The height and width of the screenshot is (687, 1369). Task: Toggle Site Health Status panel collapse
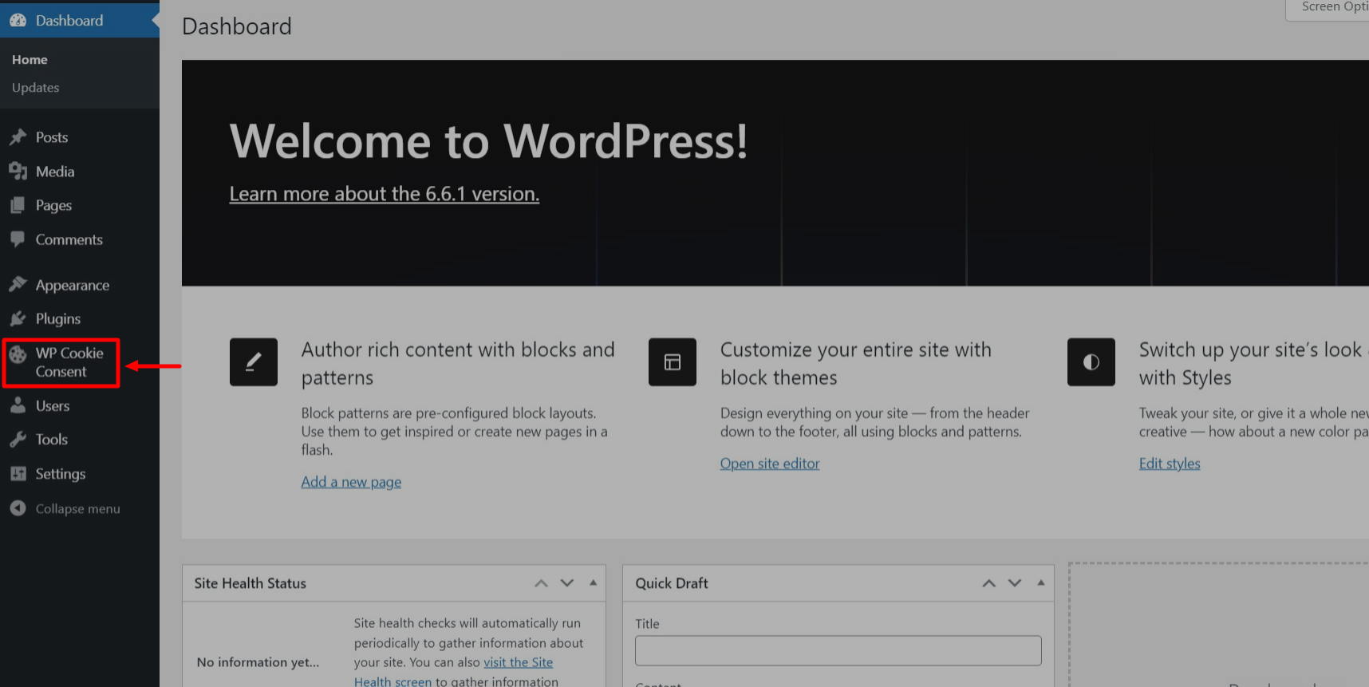(593, 583)
